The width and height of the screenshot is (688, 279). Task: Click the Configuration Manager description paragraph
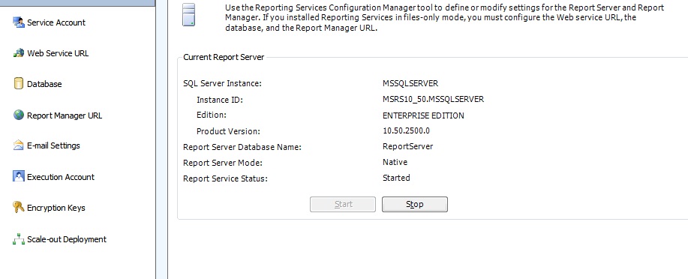pyautogui.click(x=444, y=18)
